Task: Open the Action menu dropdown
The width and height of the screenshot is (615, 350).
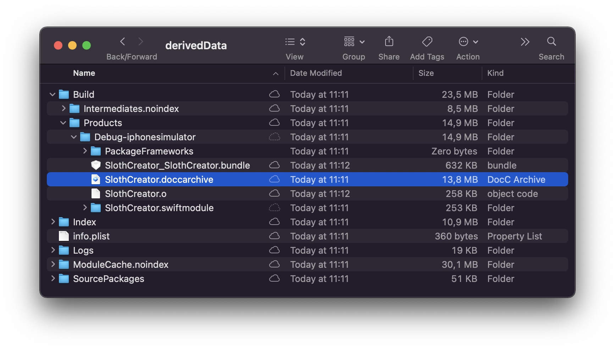Action: 468,42
